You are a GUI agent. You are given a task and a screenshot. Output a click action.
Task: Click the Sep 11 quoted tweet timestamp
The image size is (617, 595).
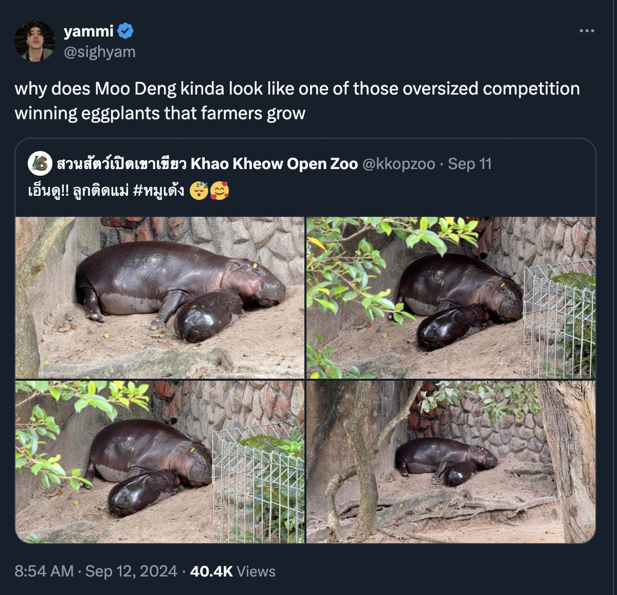pos(468,164)
